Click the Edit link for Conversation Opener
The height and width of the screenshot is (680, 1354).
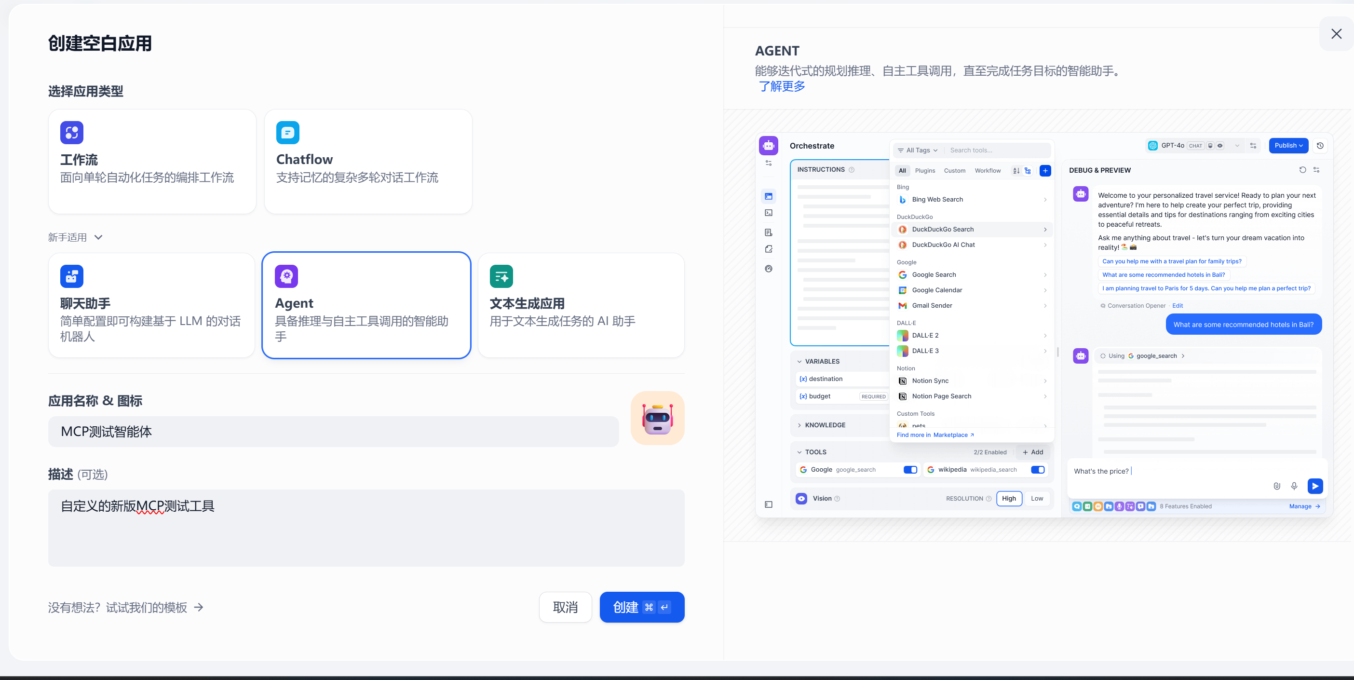click(x=1178, y=306)
